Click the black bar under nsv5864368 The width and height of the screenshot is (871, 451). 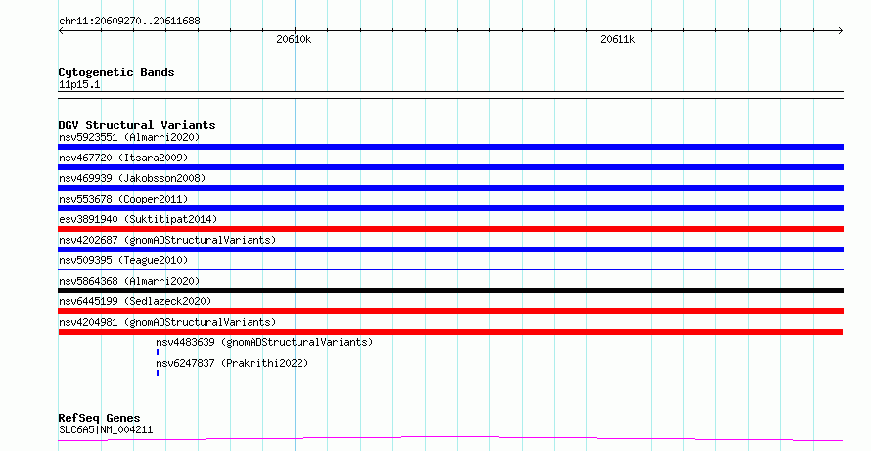click(450, 291)
